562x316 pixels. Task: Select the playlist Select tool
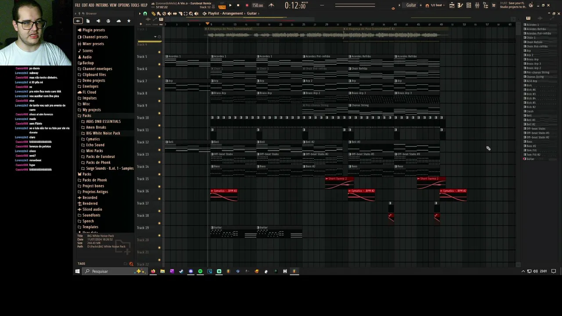[185, 14]
